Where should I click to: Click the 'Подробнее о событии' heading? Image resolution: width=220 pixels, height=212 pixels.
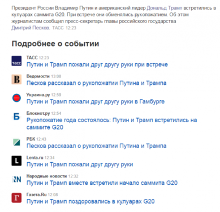point(55,44)
